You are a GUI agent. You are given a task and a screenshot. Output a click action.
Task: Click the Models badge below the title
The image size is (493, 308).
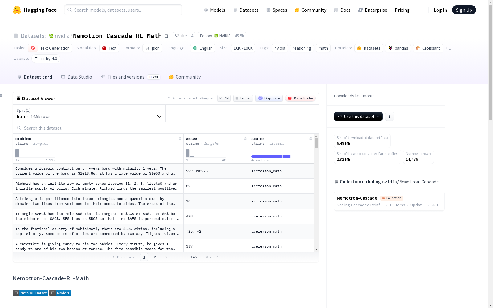coord(60,293)
